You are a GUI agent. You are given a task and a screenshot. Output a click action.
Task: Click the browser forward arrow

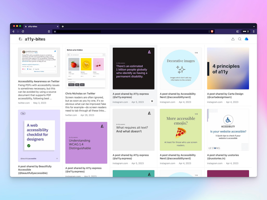[x=18, y=32]
